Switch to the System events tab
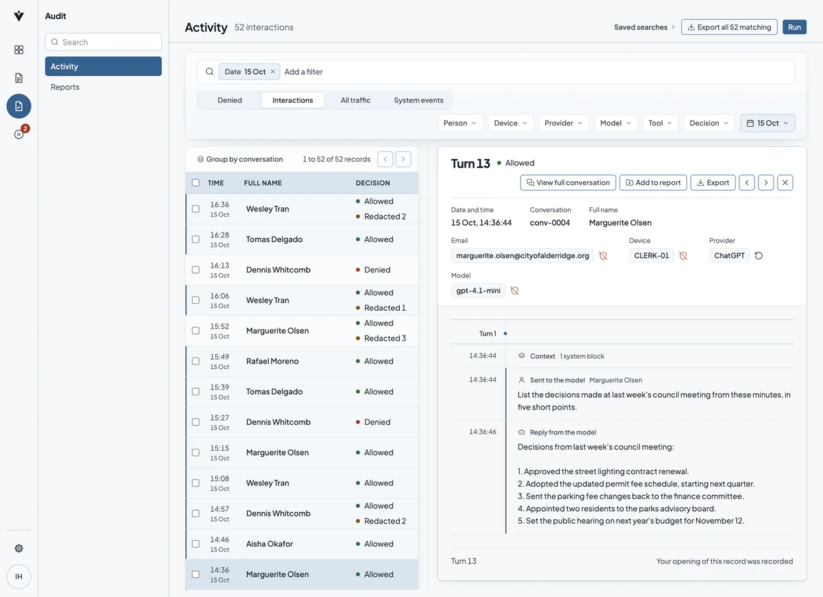Viewport: 823px width, 597px height. coord(418,100)
